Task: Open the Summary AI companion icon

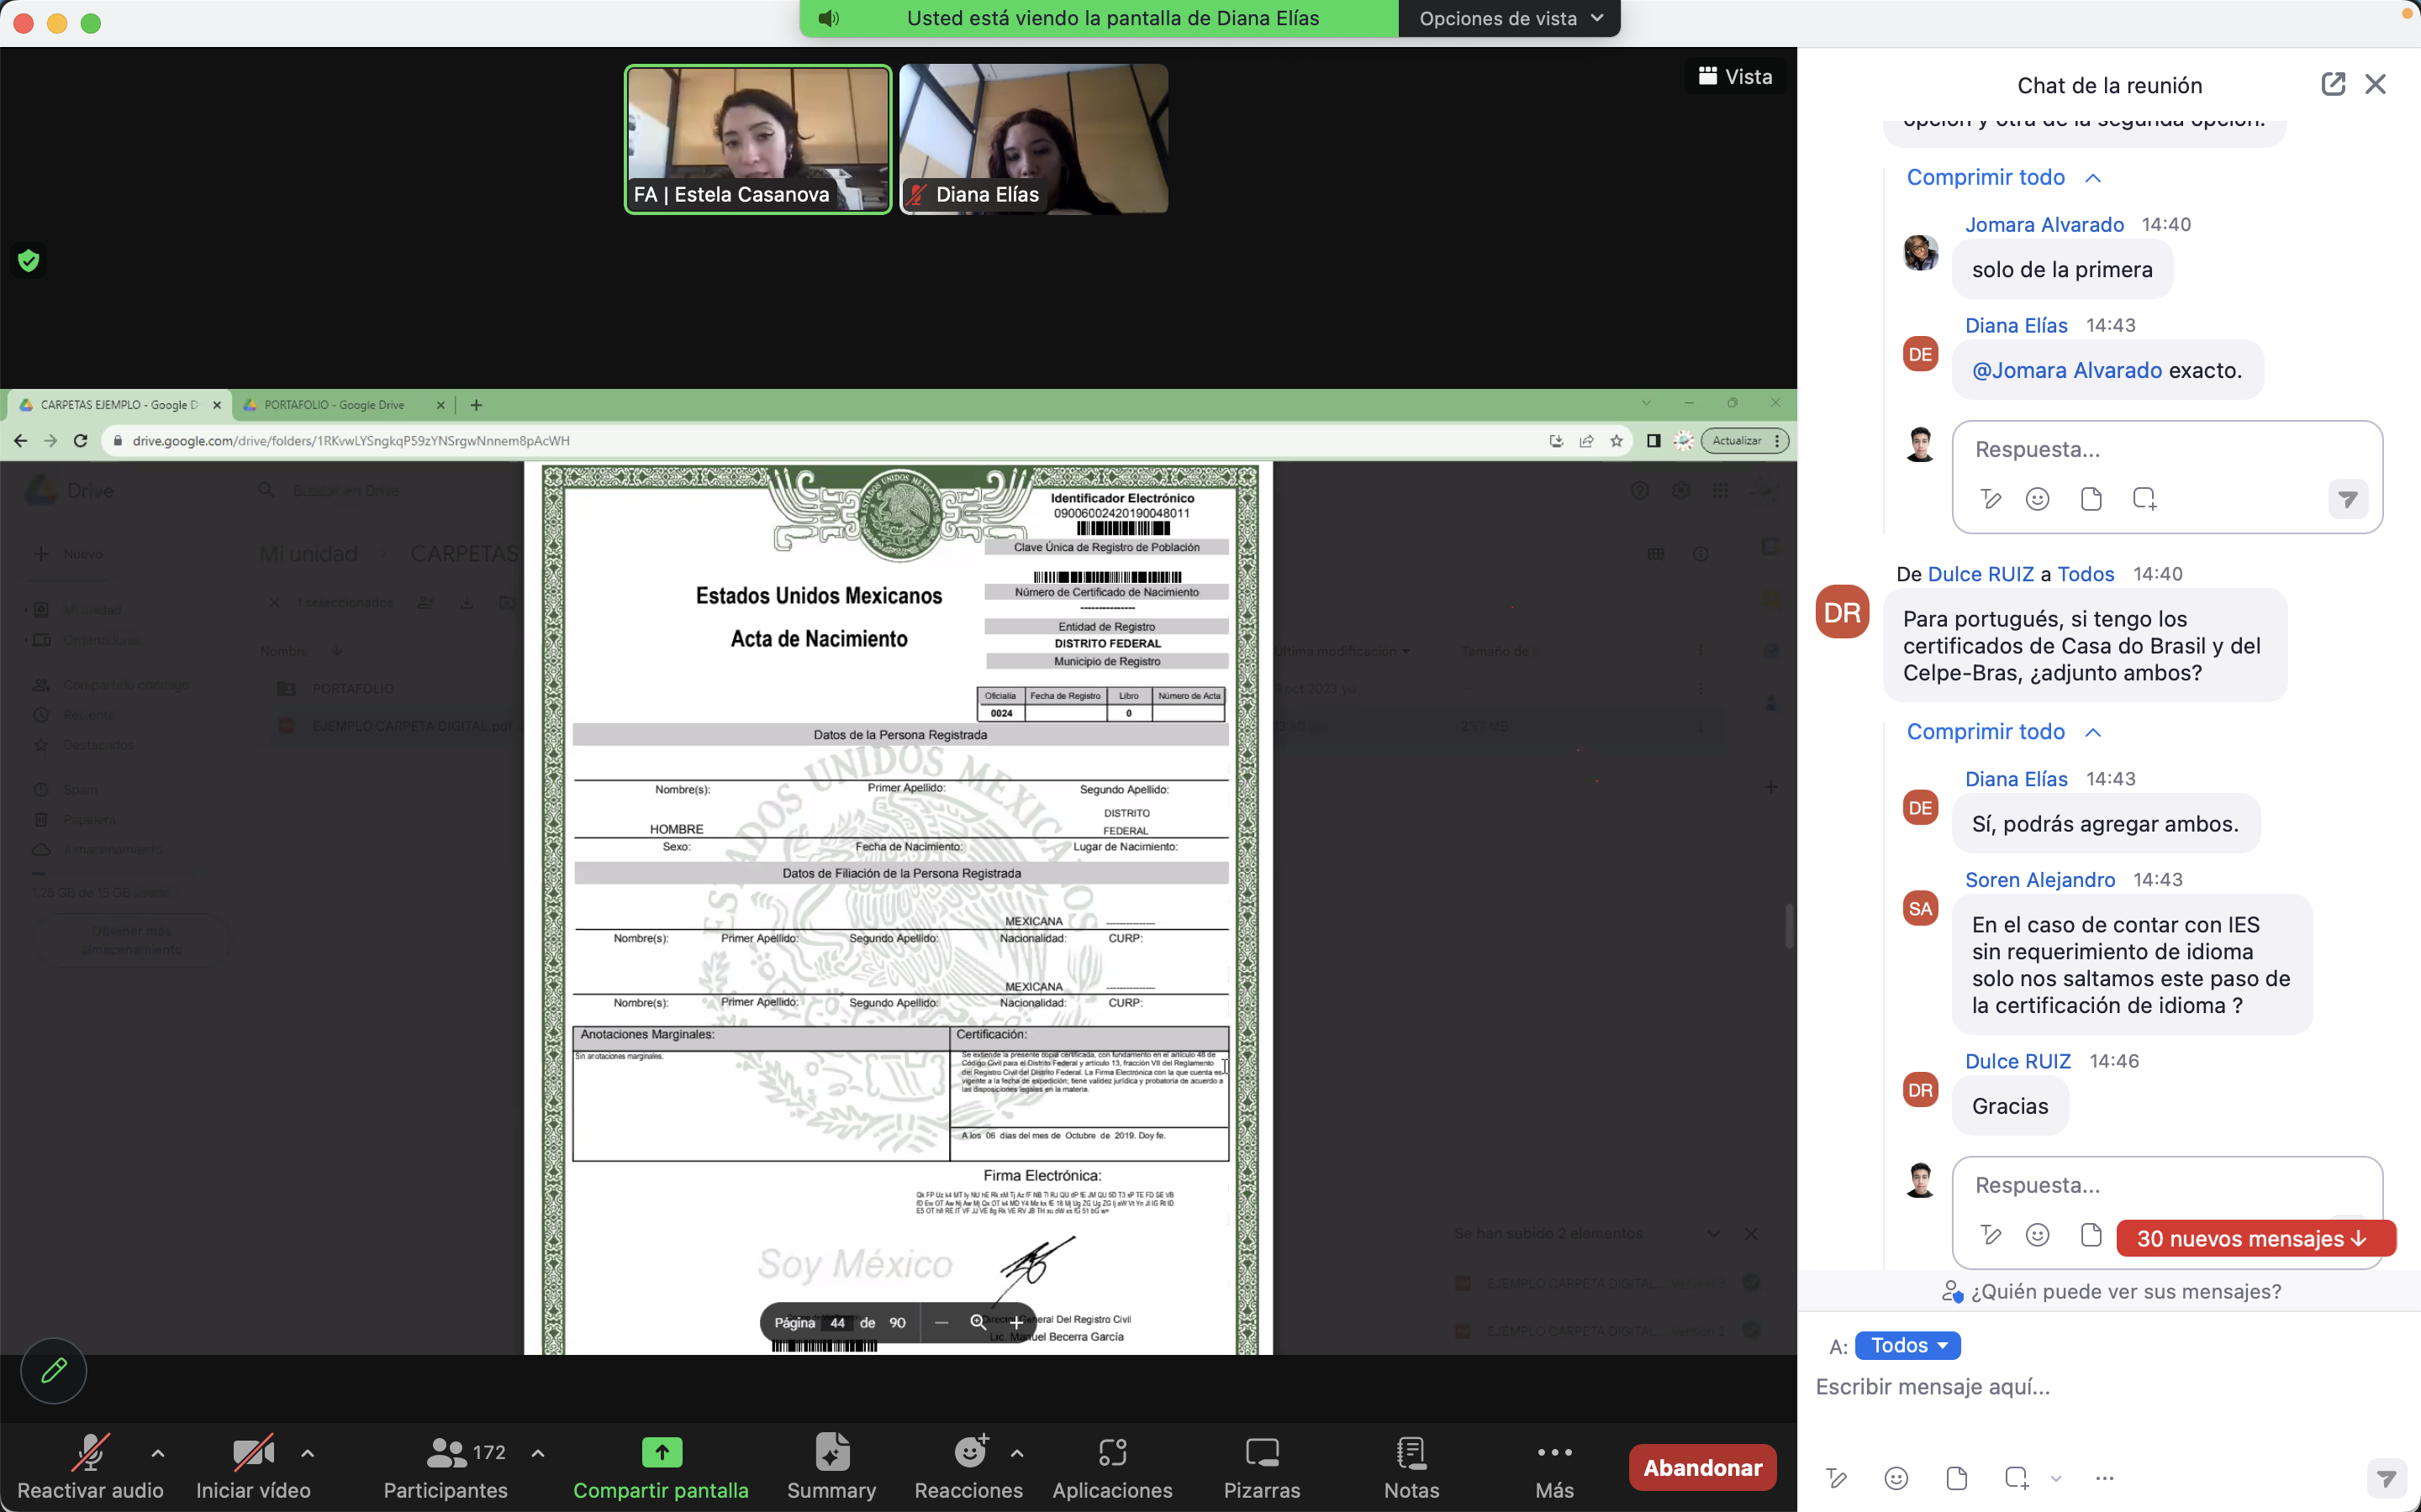Action: 831,1453
